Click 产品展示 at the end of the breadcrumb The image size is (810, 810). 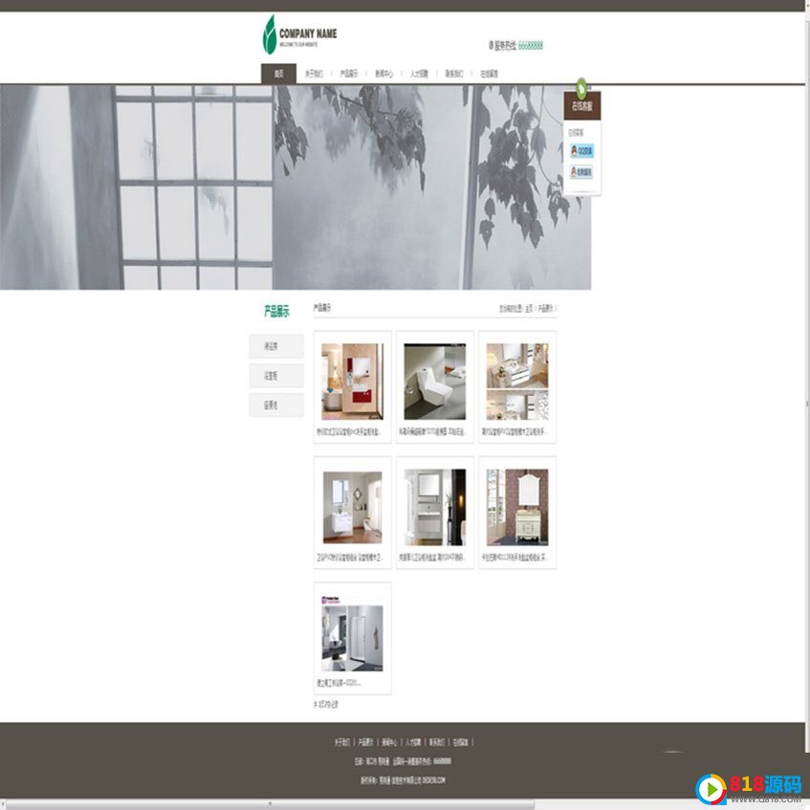[545, 309]
